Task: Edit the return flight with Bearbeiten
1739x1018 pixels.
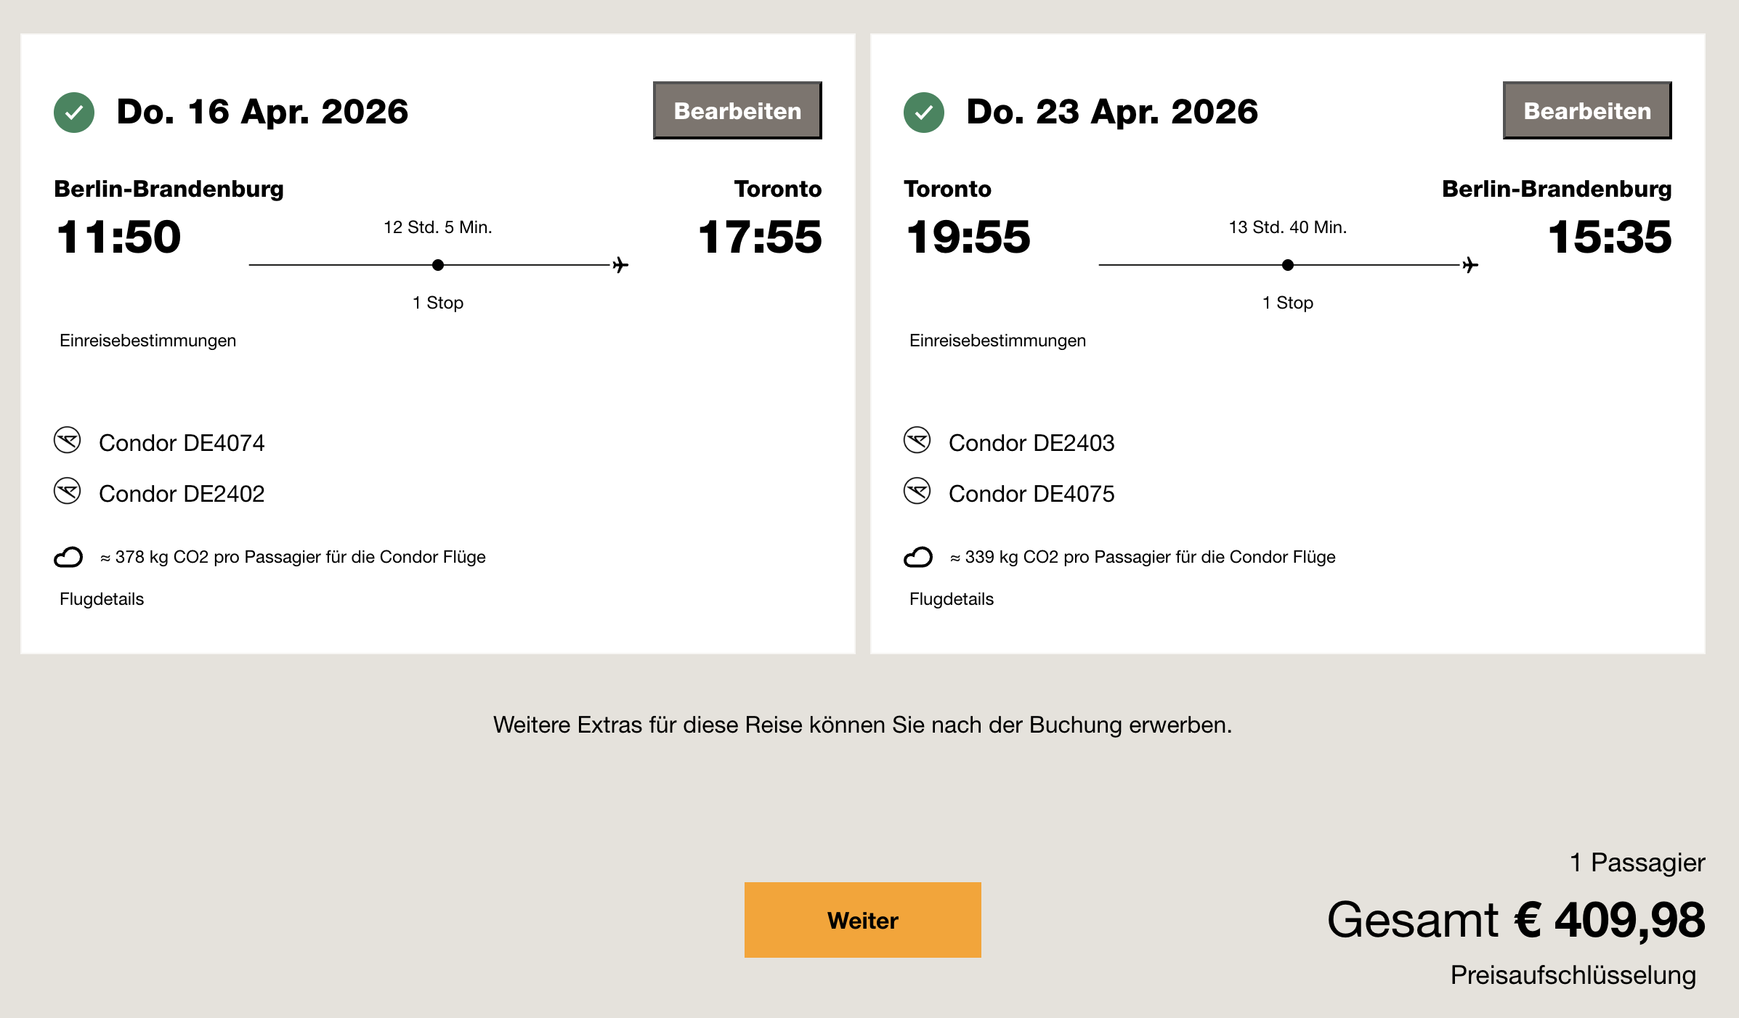Action: 1586,110
